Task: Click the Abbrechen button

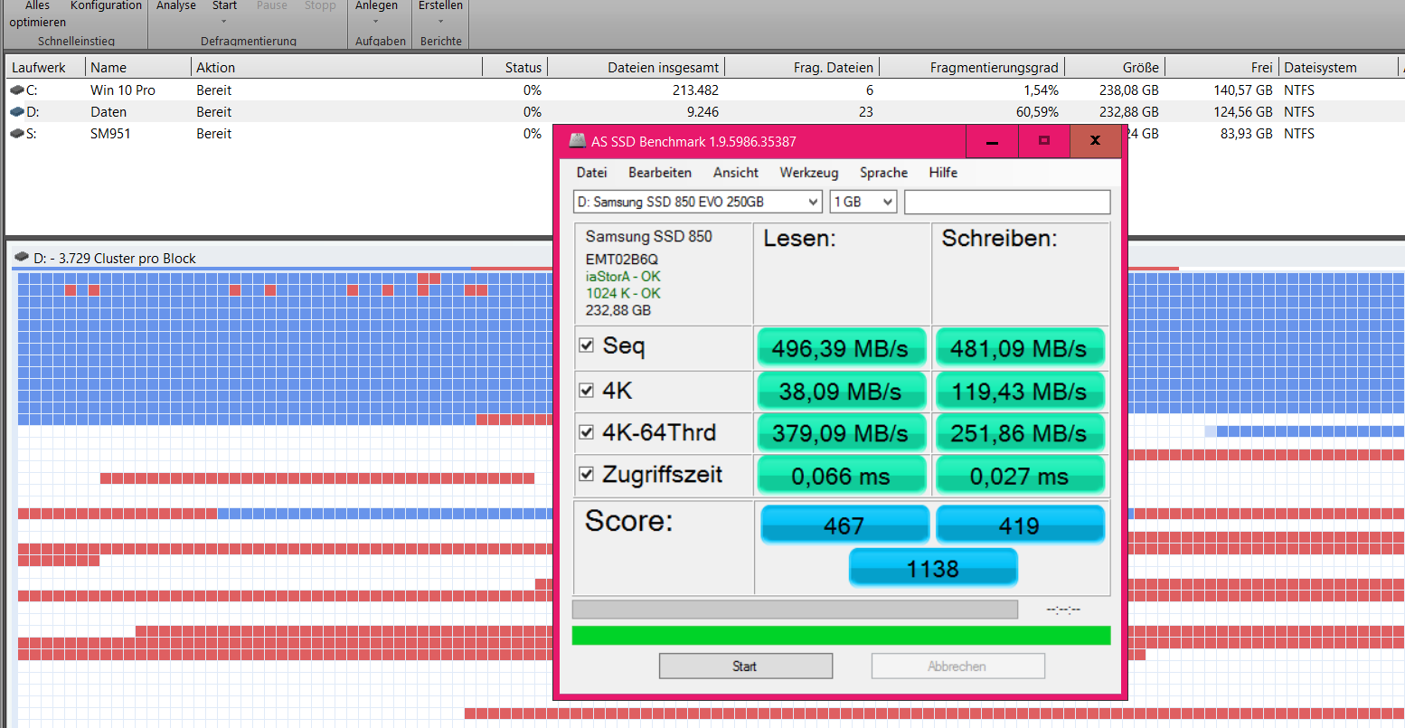Action: (x=958, y=666)
